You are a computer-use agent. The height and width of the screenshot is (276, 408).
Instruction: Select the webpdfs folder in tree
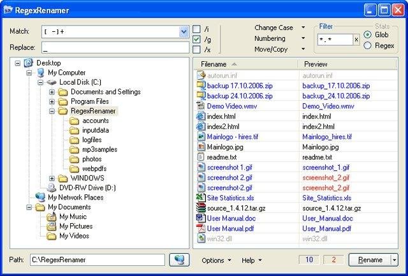click(x=94, y=168)
